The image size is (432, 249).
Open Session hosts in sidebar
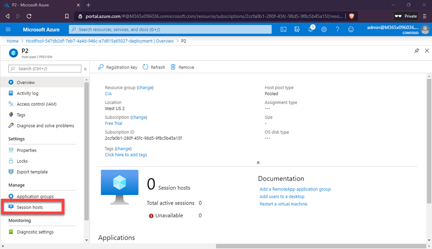pos(30,207)
